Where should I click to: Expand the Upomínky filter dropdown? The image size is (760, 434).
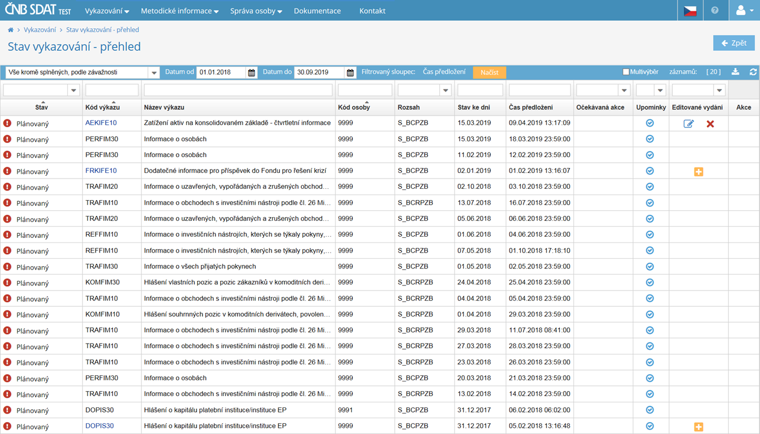[660, 90]
